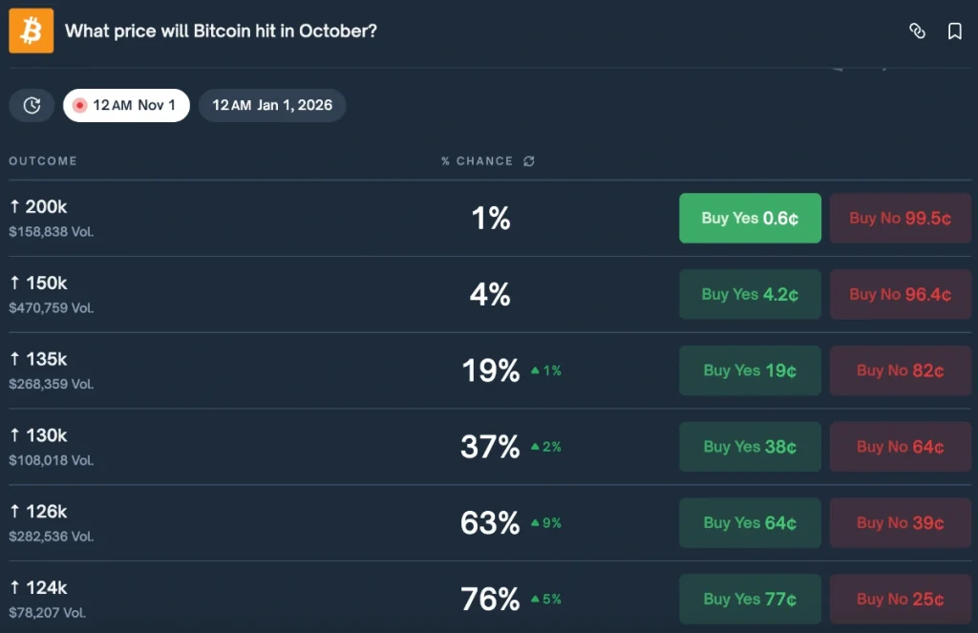Buy Yes at 0.6¢ for the 200k outcome
Screen dimensions: 978x633
pos(750,218)
